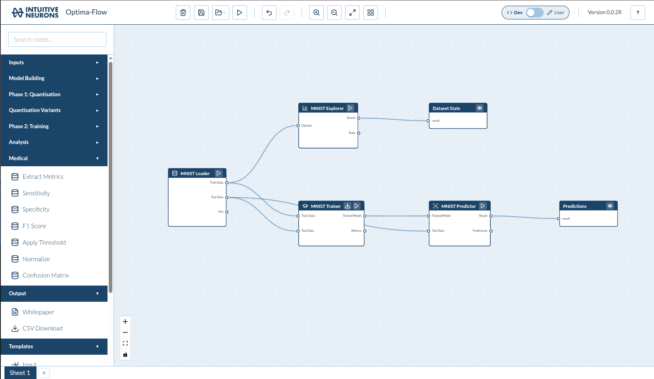Select the F1 Score node

pyautogui.click(x=54, y=226)
